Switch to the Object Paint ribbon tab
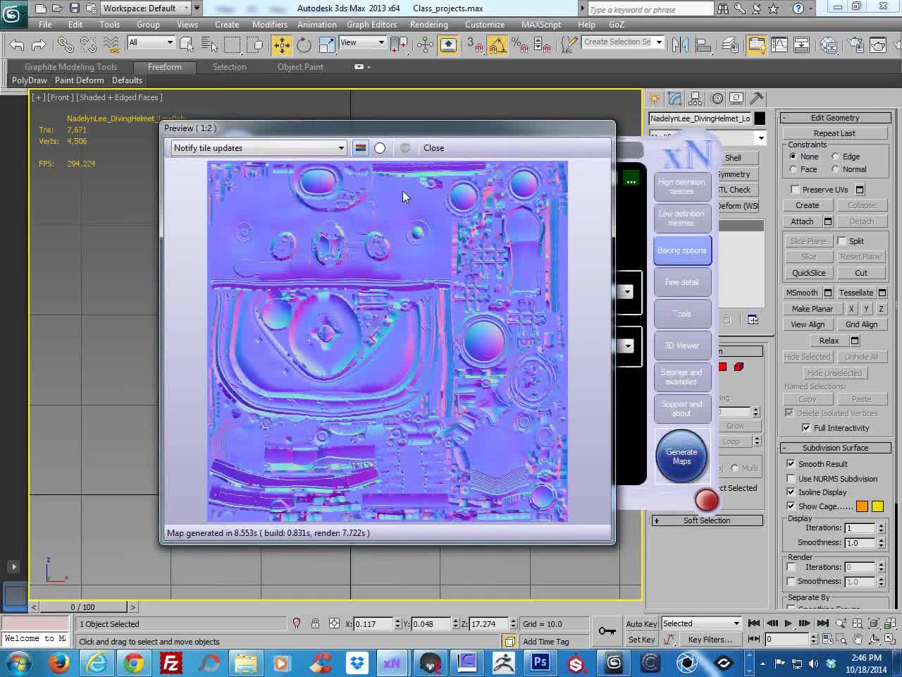902x677 pixels. [300, 67]
